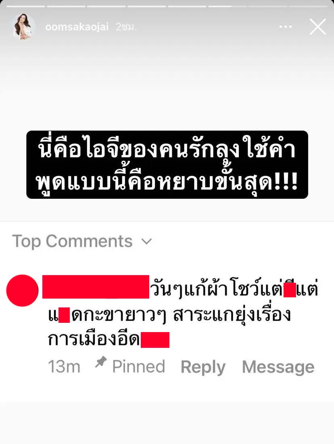Reply to the pinned comment

[x=203, y=367]
